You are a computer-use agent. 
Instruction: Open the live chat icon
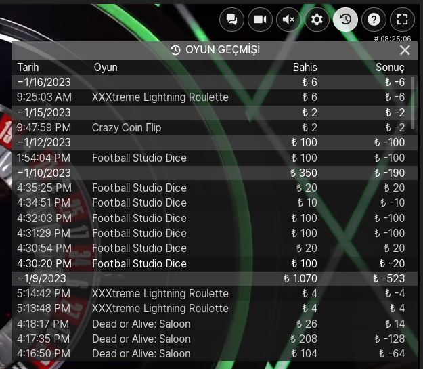pyautogui.click(x=231, y=20)
